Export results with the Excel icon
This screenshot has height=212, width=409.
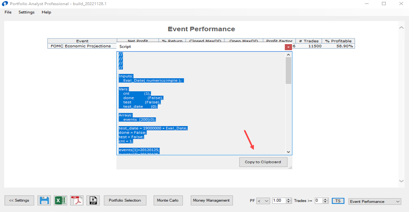60,200
